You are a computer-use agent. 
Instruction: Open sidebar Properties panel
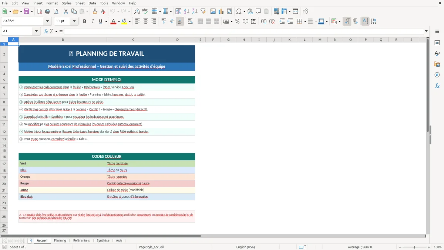coord(437,43)
